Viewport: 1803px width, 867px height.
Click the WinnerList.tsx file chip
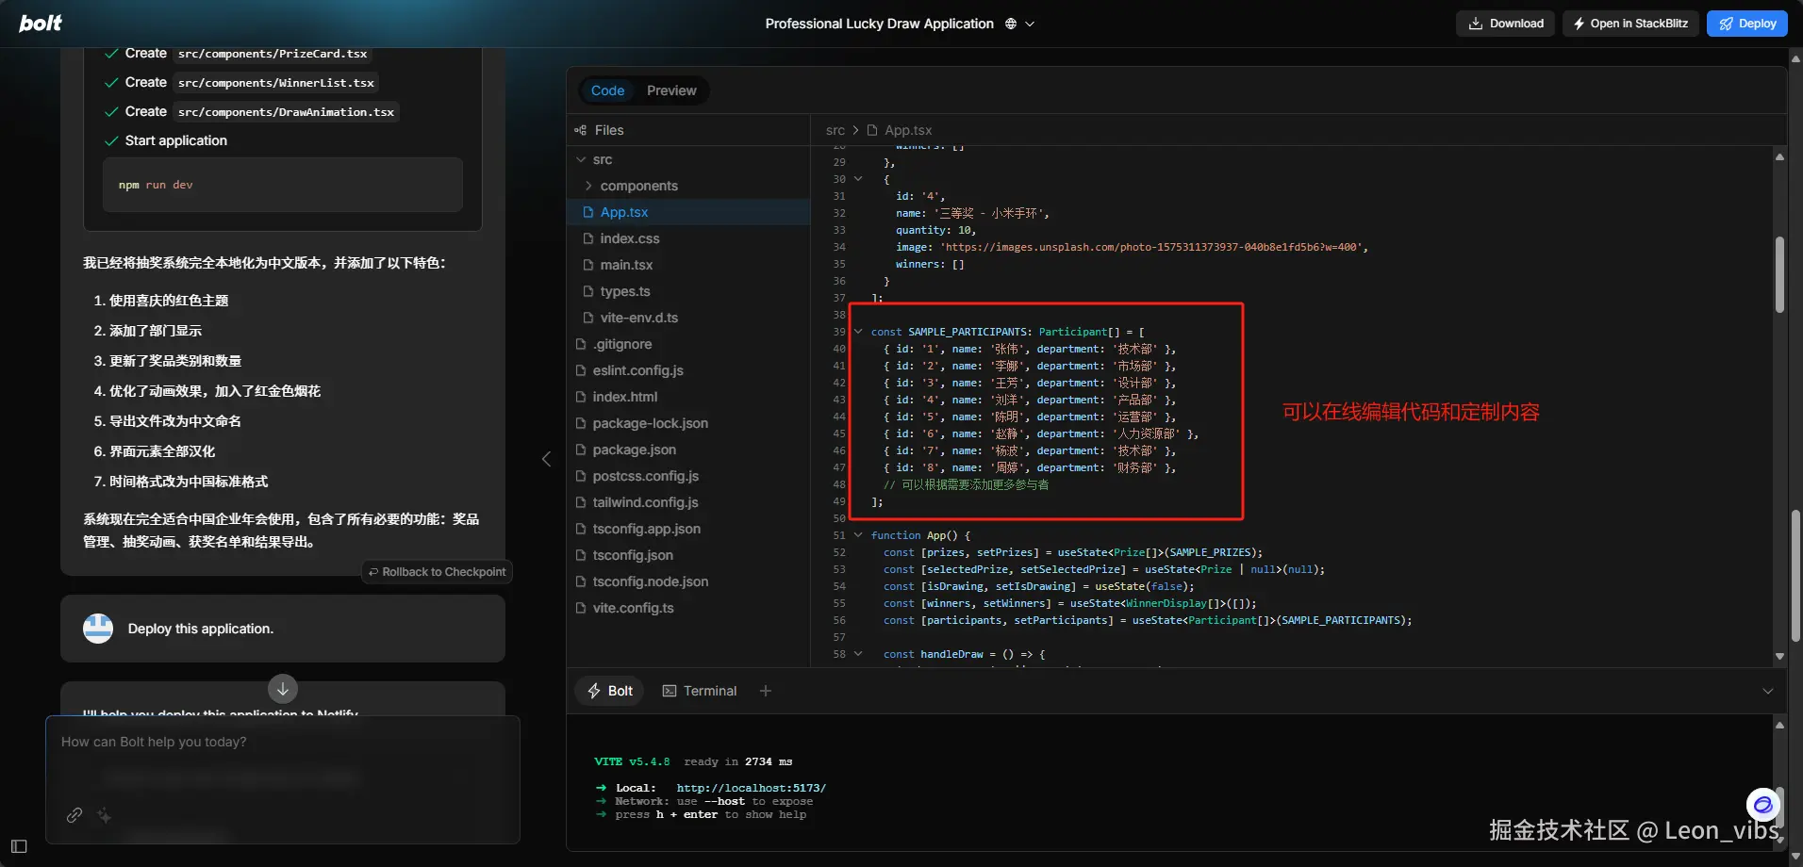276,83
